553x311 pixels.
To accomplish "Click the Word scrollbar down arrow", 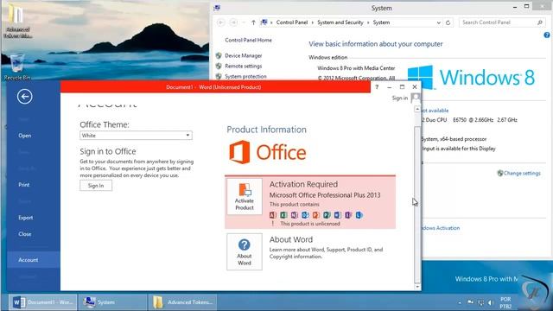I will [417, 287].
